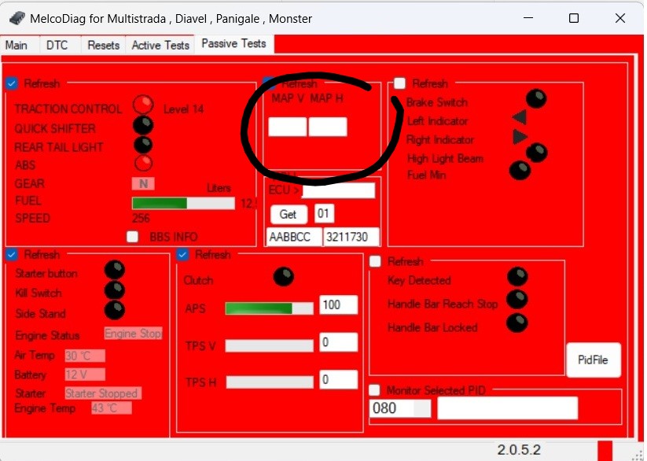Viewport: 647px width, 461px height.
Task: Click the MAP H value field
Action: (x=328, y=127)
